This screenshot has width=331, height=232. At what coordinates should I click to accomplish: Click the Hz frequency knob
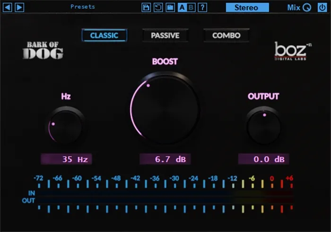pyautogui.click(x=66, y=127)
